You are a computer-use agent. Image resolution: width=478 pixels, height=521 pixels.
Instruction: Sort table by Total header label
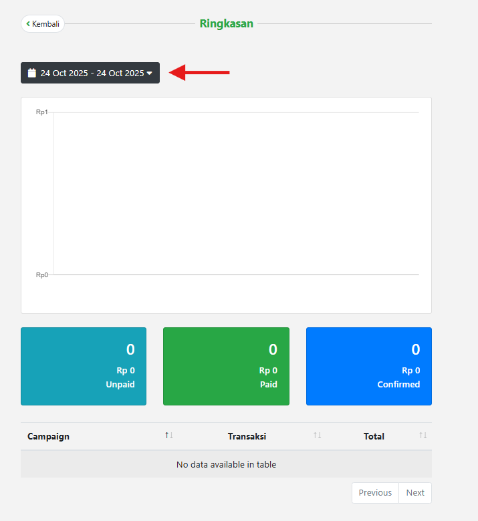[x=374, y=436]
